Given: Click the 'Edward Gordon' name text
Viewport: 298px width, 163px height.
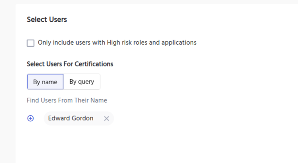Looking at the screenshot, I should point(71,118).
